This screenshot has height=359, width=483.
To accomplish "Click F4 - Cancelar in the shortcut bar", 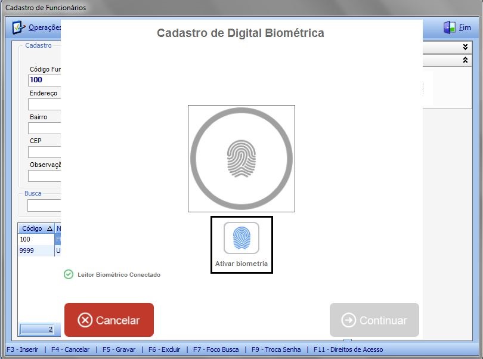I will tap(70, 349).
